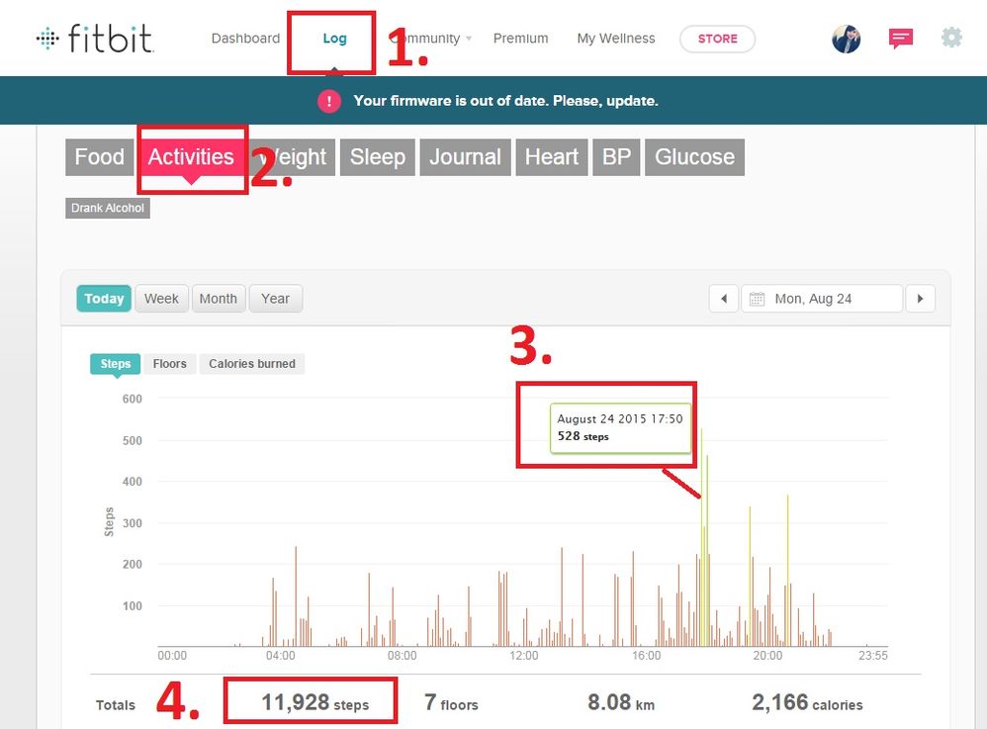Open the Premium page
This screenshot has width=987, height=729.
[520, 39]
